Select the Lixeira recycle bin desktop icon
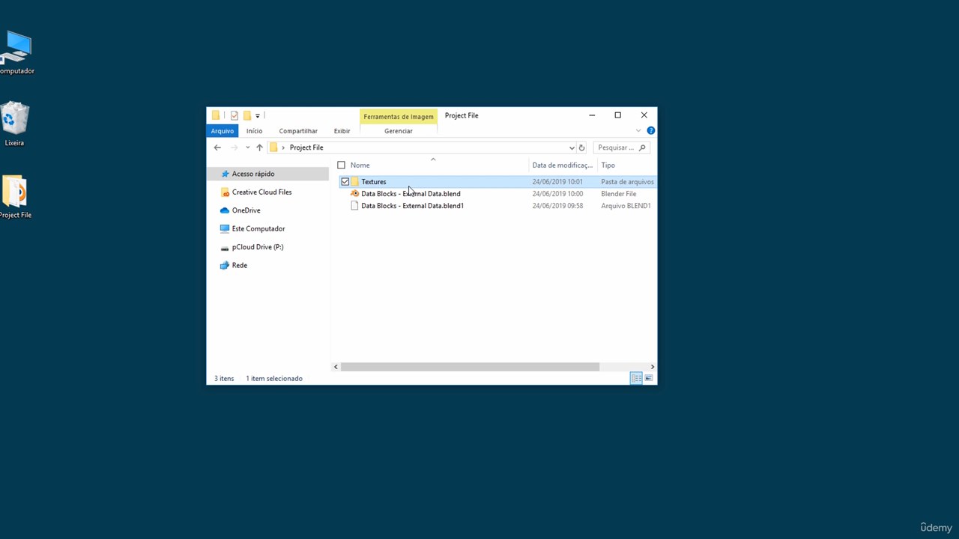959x539 pixels. point(14,124)
